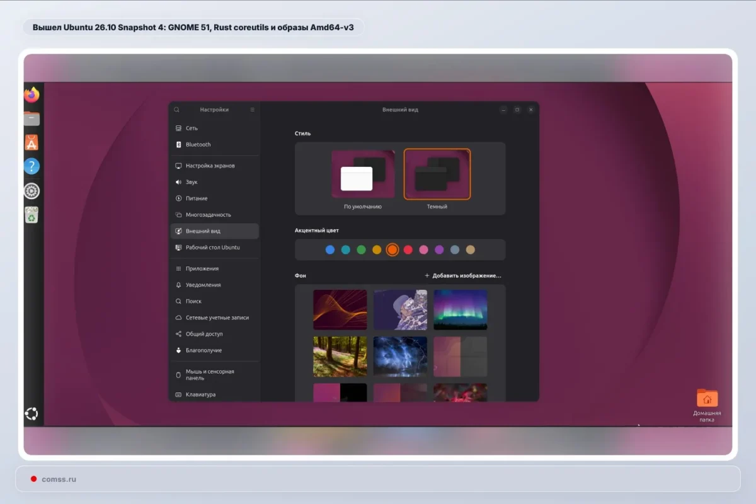756x504 pixels.
Task: Click the Рабочий стол Ubuntu icon
Action: 178,248
